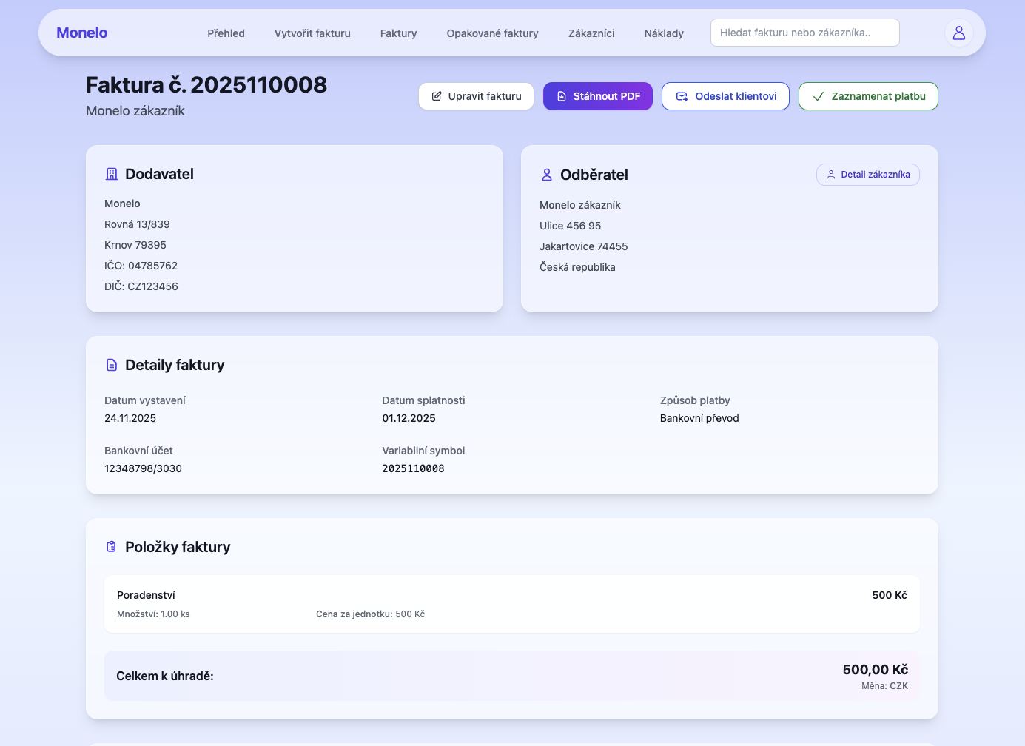1025x746 pixels.
Task: Click the person icon beside Odběratel
Action: (x=547, y=175)
